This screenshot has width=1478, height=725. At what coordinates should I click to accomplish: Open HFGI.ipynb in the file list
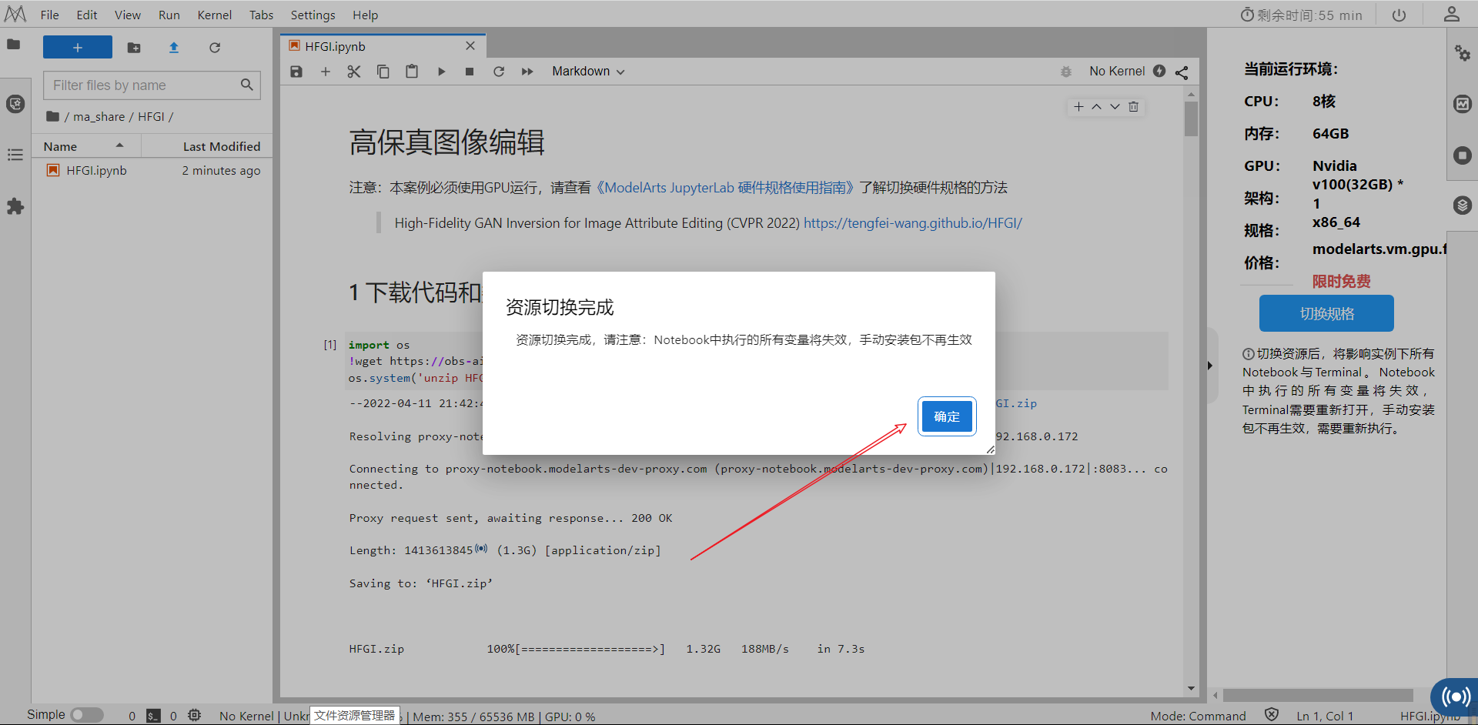[152, 170]
